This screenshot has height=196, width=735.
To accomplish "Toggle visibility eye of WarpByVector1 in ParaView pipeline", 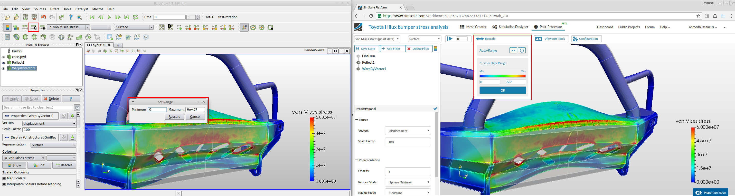I will pyautogui.click(x=3, y=68).
